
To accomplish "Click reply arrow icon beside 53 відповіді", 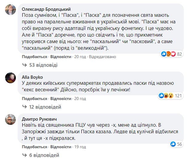I will click(x=25, y=65).
